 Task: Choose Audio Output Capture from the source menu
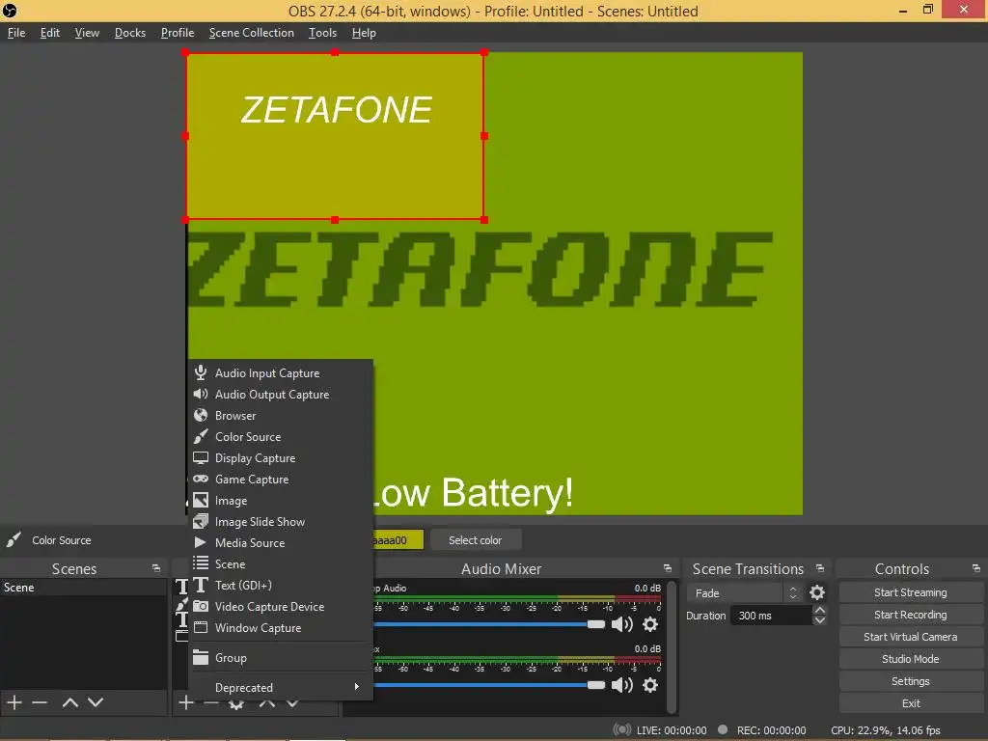tap(281, 395)
